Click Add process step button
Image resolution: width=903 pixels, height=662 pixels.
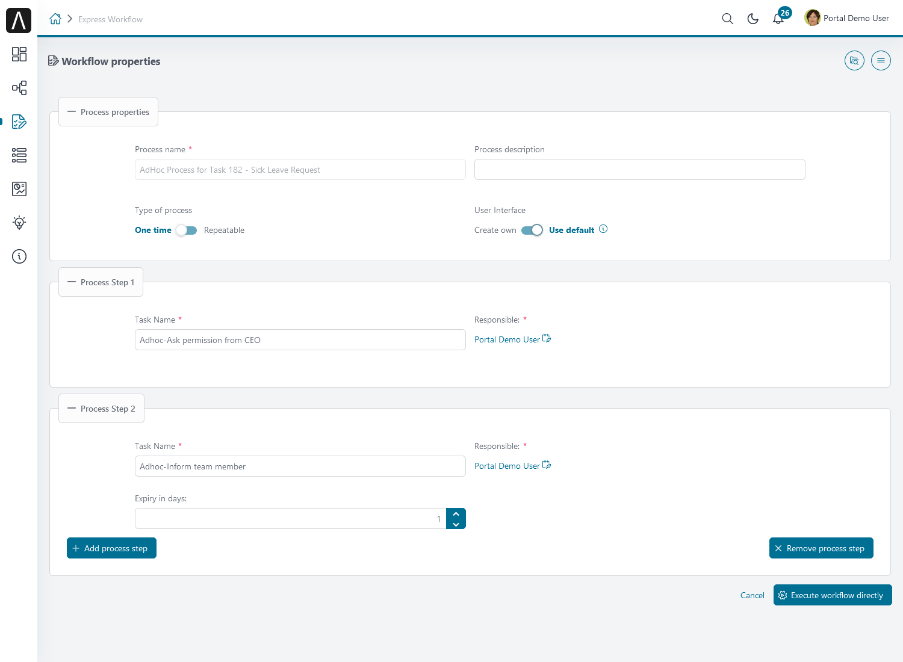(111, 548)
